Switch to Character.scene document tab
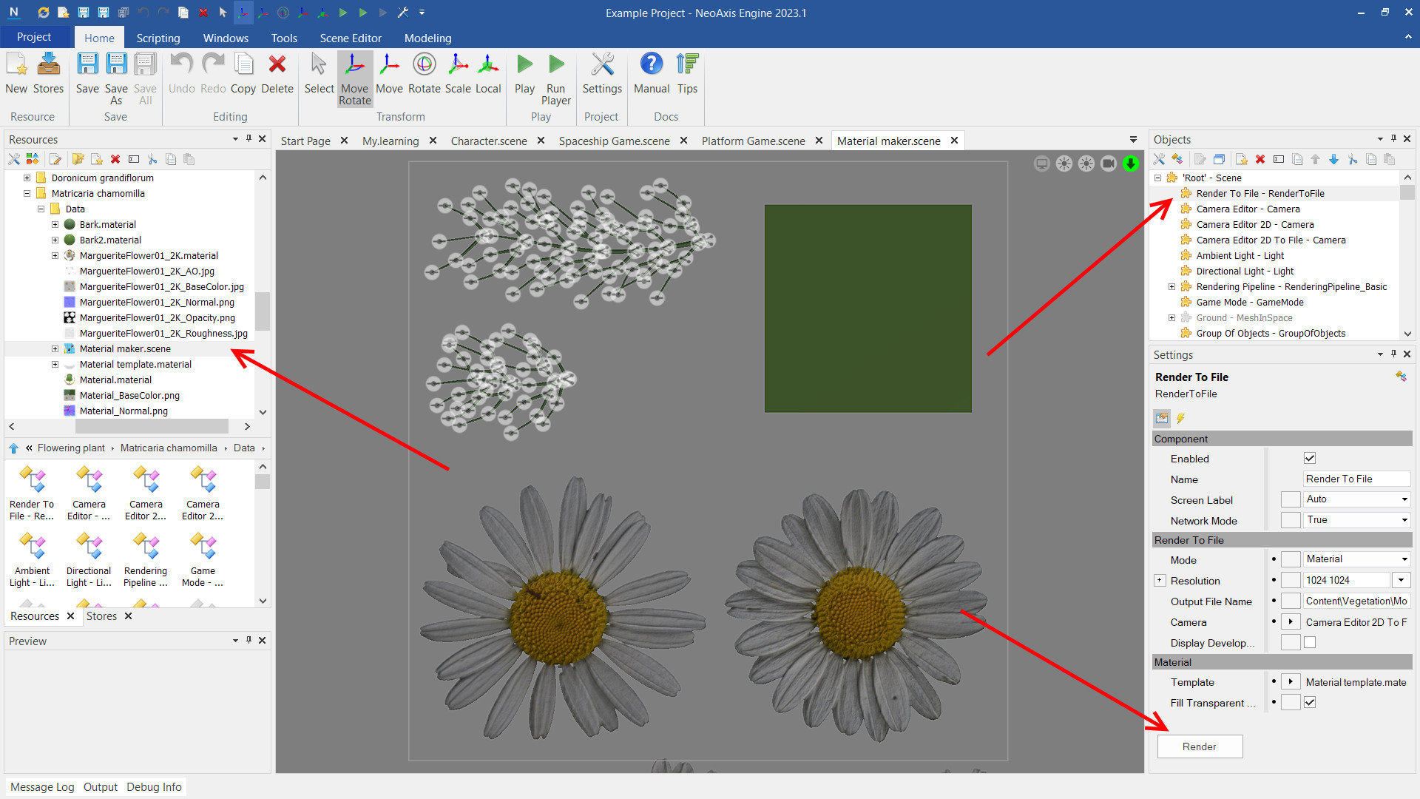 489,141
